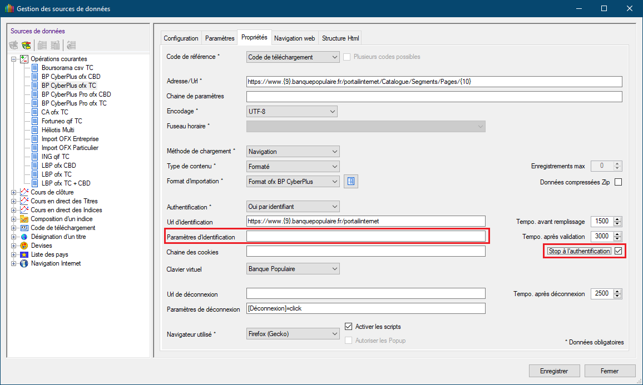Click the Désignation d'un titre globe icon
The image size is (643, 385).
pyautogui.click(x=24, y=237)
